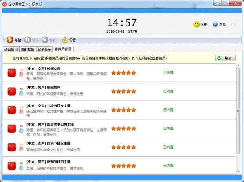Click the smiley 注册 register icon

tap(196, 24)
